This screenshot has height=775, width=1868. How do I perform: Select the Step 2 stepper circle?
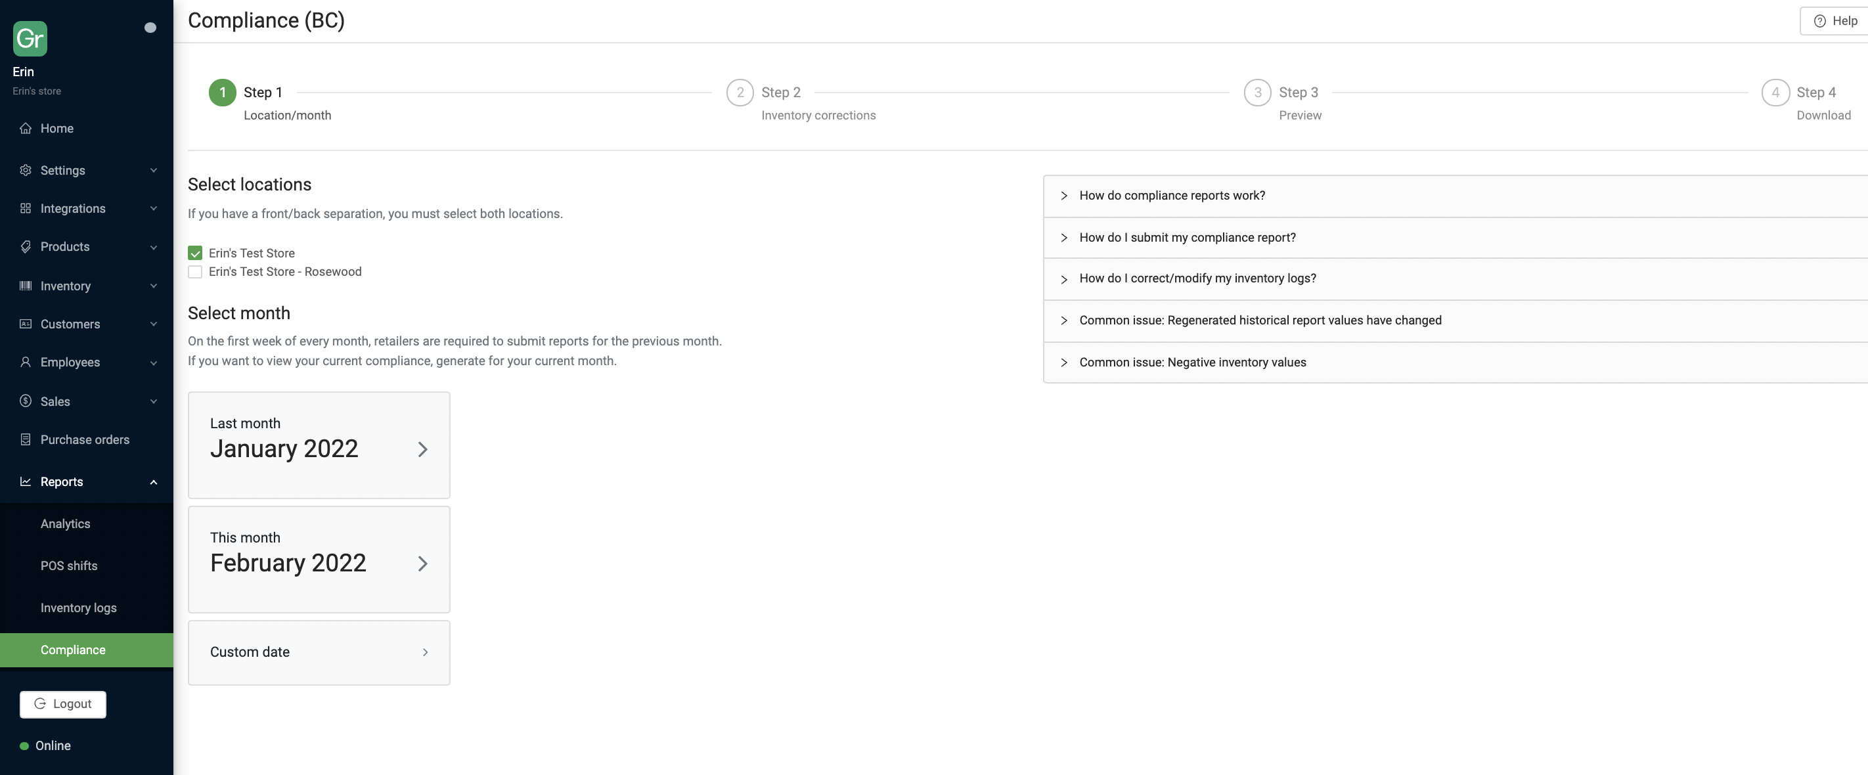pos(740,93)
